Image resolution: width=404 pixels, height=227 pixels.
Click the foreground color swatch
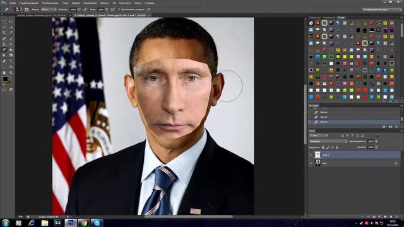(x=5, y=79)
